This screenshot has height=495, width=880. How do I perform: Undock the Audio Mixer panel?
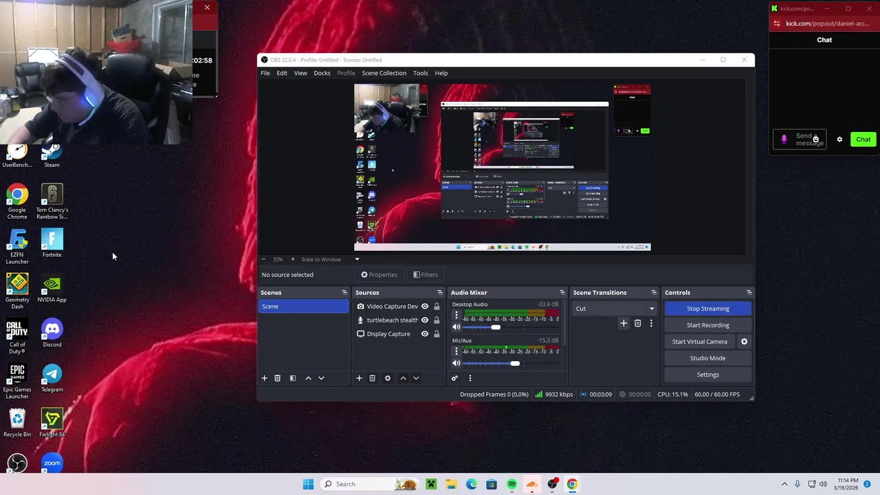[562, 293]
